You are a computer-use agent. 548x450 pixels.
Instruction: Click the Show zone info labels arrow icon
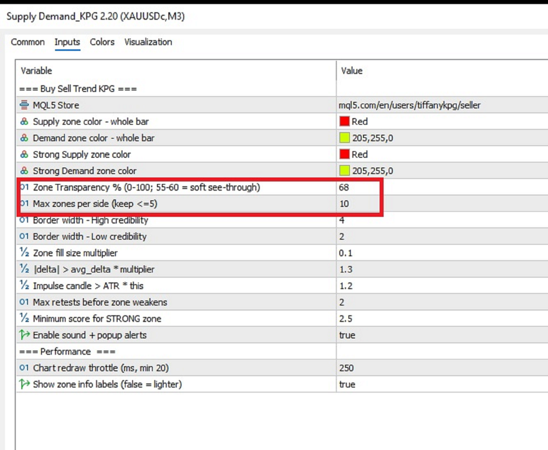[24, 384]
